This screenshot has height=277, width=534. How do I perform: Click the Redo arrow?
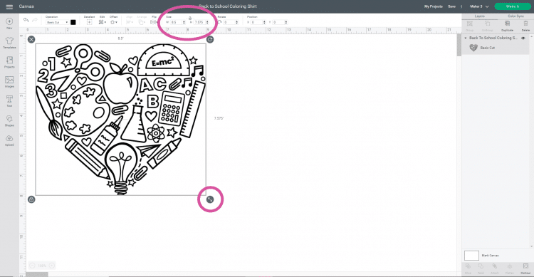[34, 21]
